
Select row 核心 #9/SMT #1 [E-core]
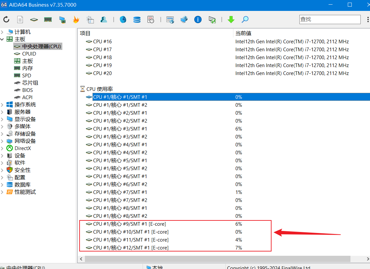tap(224, 224)
